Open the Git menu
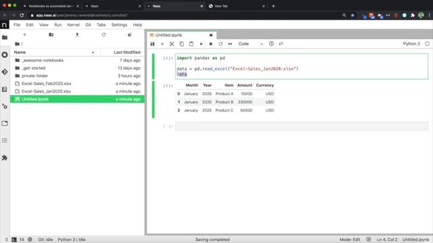This screenshot has width=433, height=243. click(x=88, y=25)
